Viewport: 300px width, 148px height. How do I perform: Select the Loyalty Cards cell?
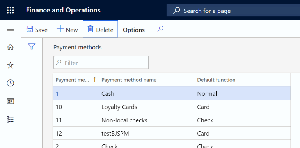[147, 107]
